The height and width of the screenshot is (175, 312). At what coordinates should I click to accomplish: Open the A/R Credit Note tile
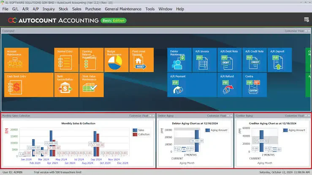255,60
